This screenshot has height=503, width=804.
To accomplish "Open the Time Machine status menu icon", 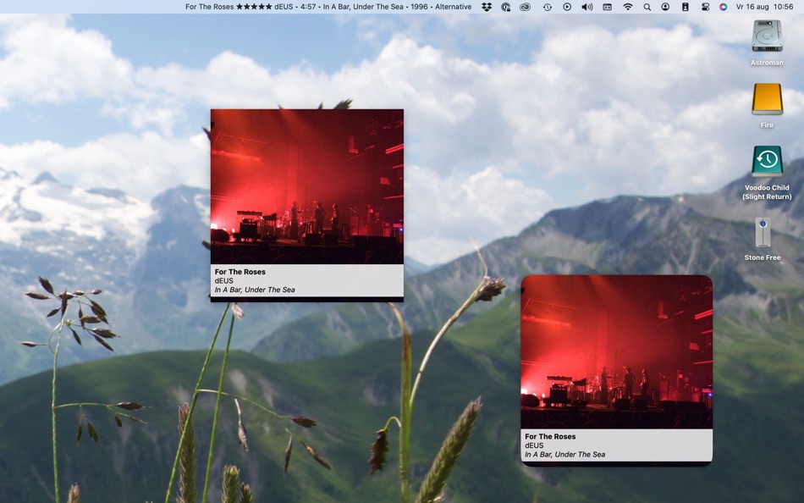I will (x=547, y=6).
